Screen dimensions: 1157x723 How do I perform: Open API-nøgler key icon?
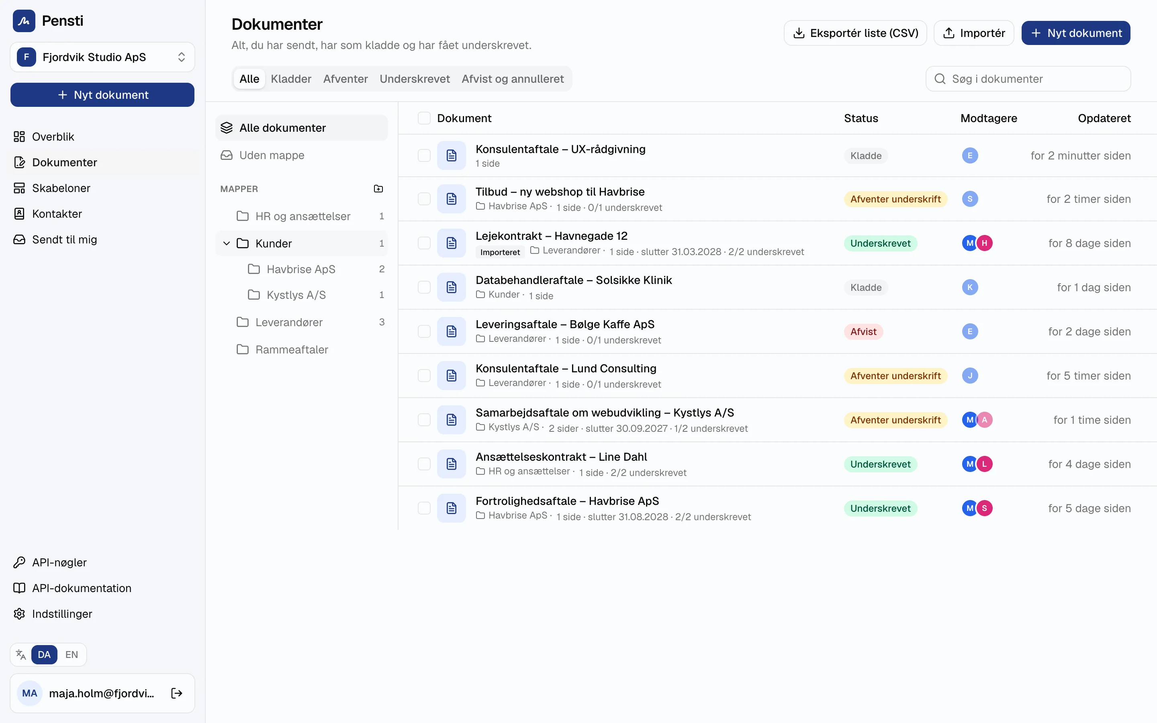click(x=19, y=562)
